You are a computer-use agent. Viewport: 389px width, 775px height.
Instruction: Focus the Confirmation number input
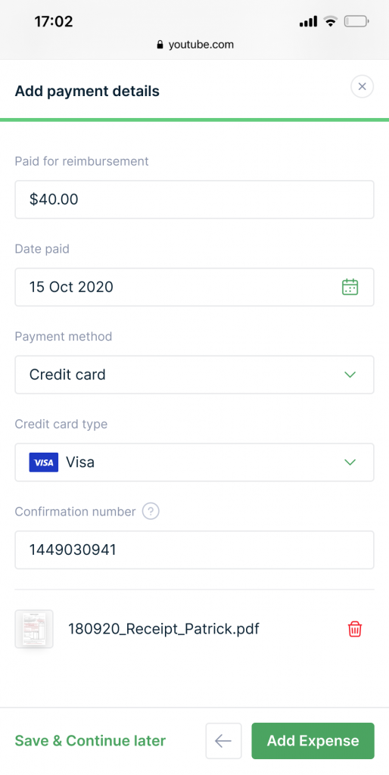pyautogui.click(x=194, y=549)
